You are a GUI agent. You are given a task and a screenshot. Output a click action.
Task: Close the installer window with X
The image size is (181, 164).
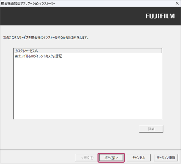[177, 3]
